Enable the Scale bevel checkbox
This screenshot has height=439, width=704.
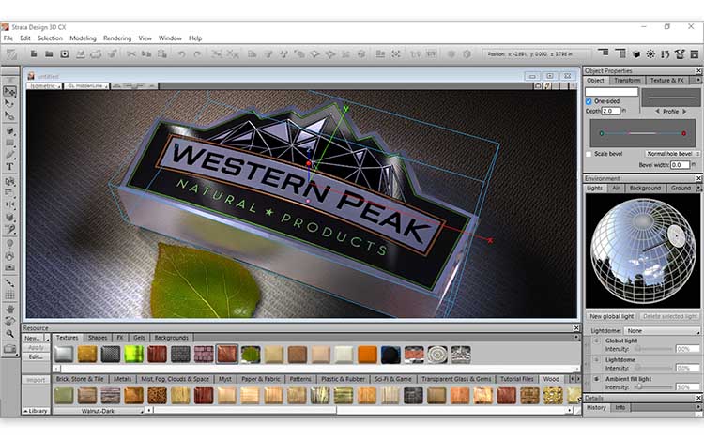[x=589, y=154]
